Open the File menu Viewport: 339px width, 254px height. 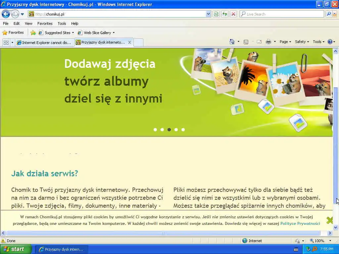coord(6,23)
